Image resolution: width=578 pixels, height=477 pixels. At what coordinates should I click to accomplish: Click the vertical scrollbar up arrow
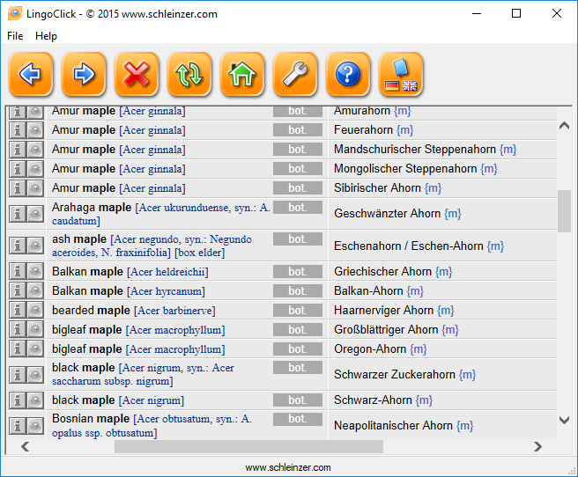coord(565,126)
